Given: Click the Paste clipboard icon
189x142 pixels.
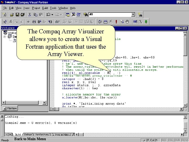Looking at the screenshot, I should tap(41, 15).
